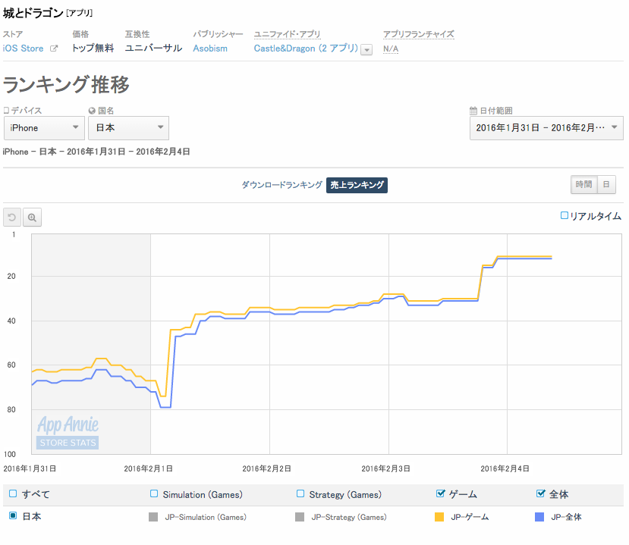629x545 pixels.
Task: Open the Asobism publisher link
Action: tap(210, 49)
